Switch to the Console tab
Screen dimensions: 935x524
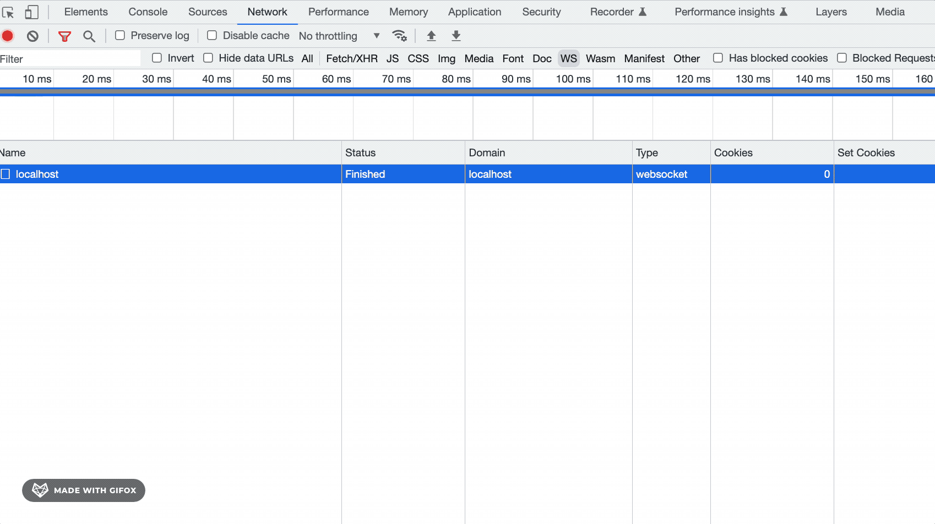click(148, 12)
